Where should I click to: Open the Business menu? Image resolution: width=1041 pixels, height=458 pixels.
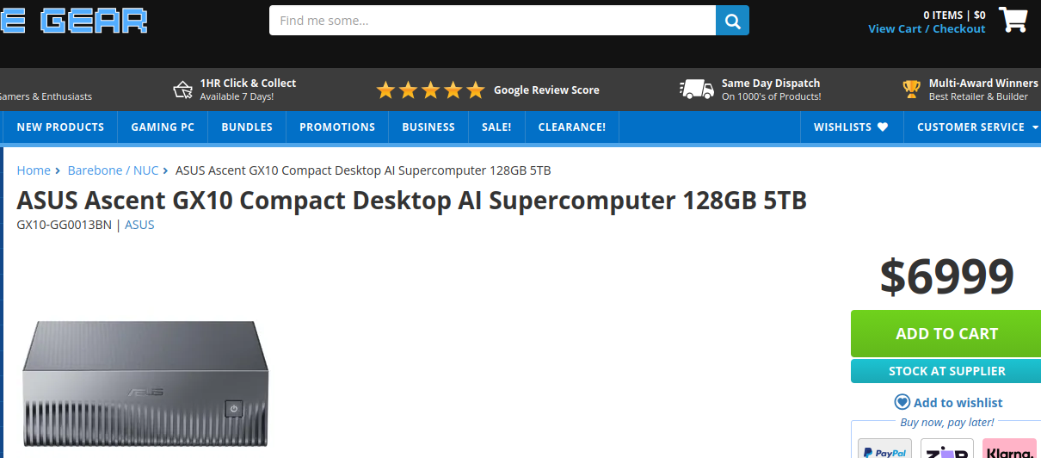[x=428, y=127]
